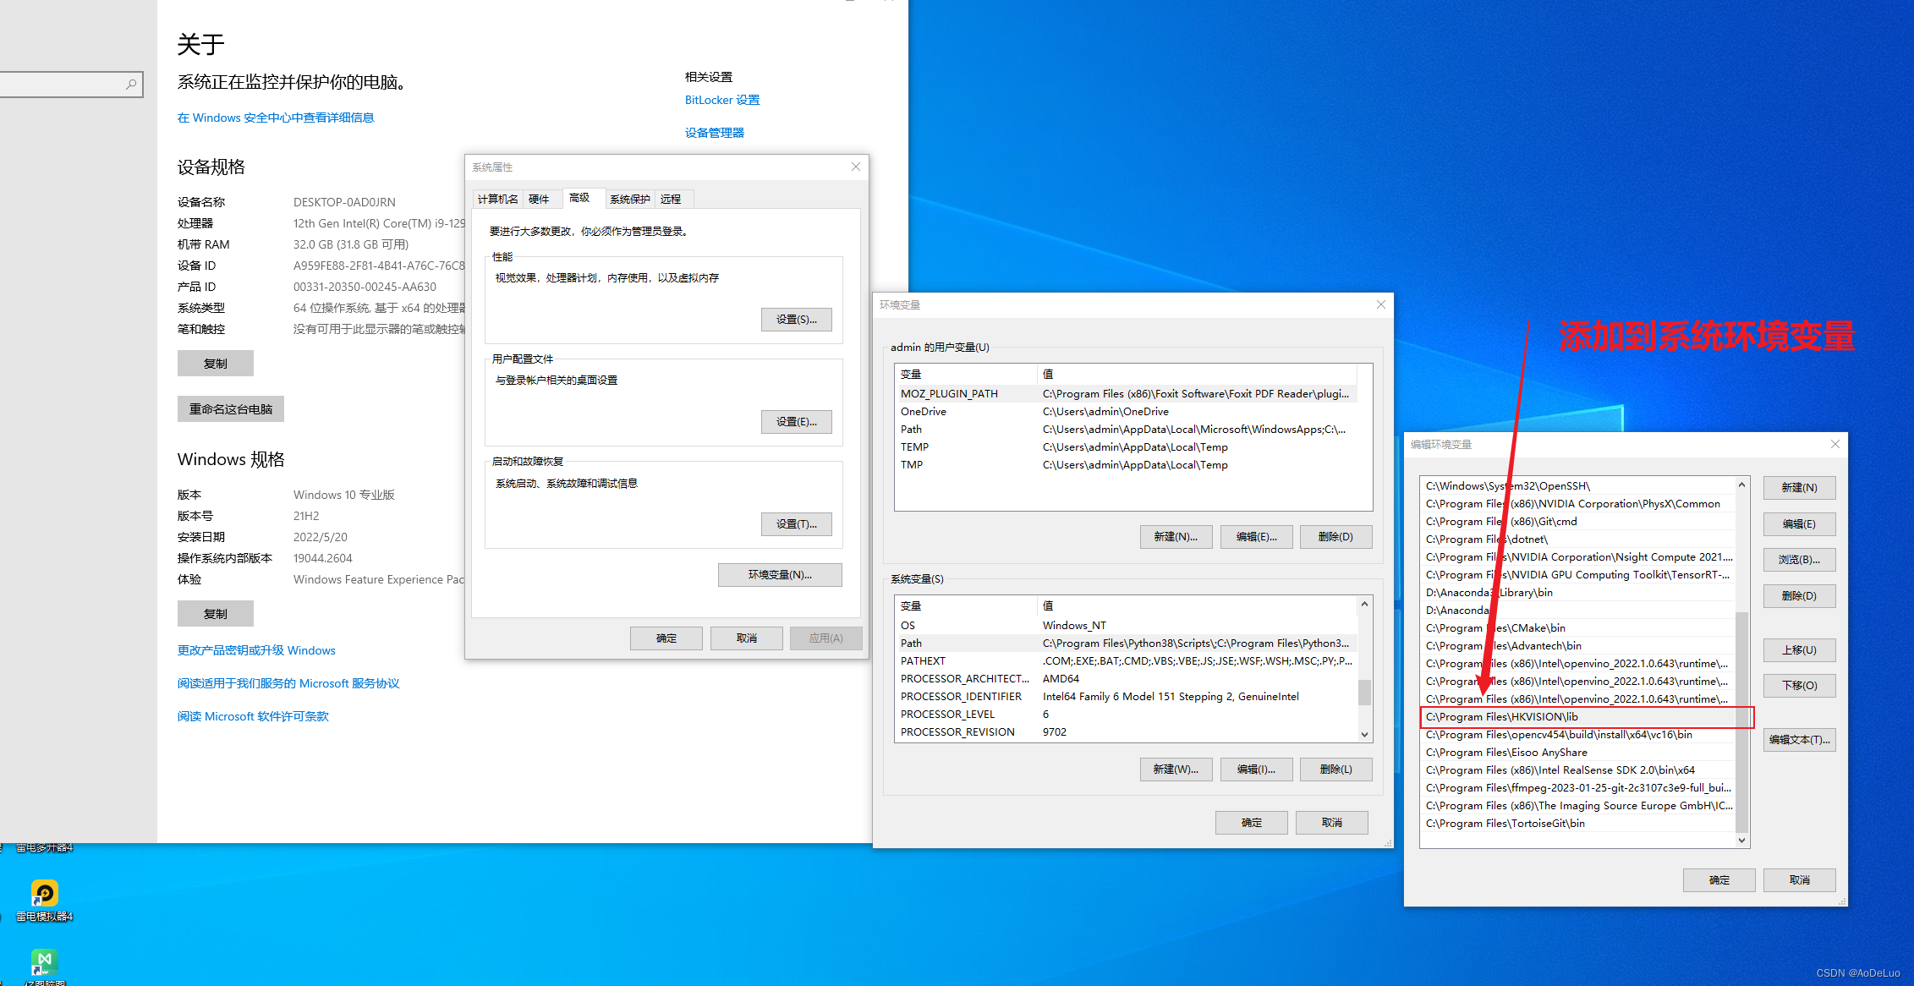Click 设置(S) under 性能

(796, 320)
